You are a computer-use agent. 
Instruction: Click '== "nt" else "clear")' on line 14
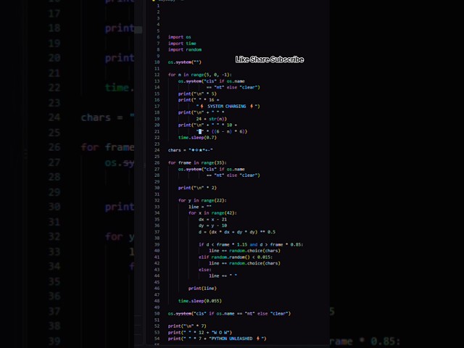[x=233, y=87]
